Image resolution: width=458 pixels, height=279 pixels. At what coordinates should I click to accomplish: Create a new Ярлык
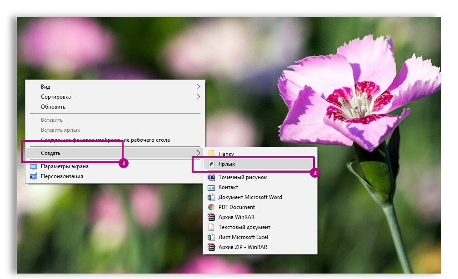coord(260,164)
